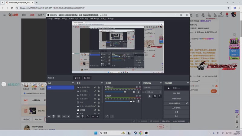
Task: Open OBS 工具 menu
Action: pyautogui.click(x=103, y=19)
